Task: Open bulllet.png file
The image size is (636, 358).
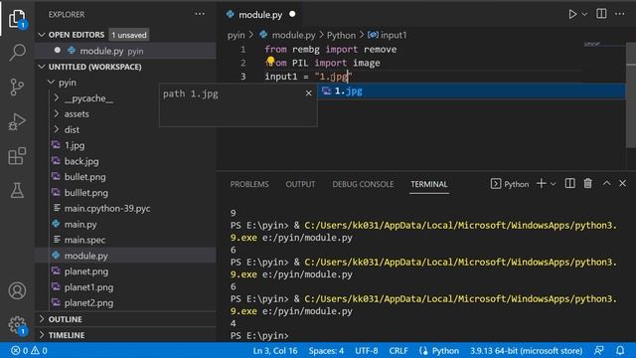Action: (x=126, y=193)
